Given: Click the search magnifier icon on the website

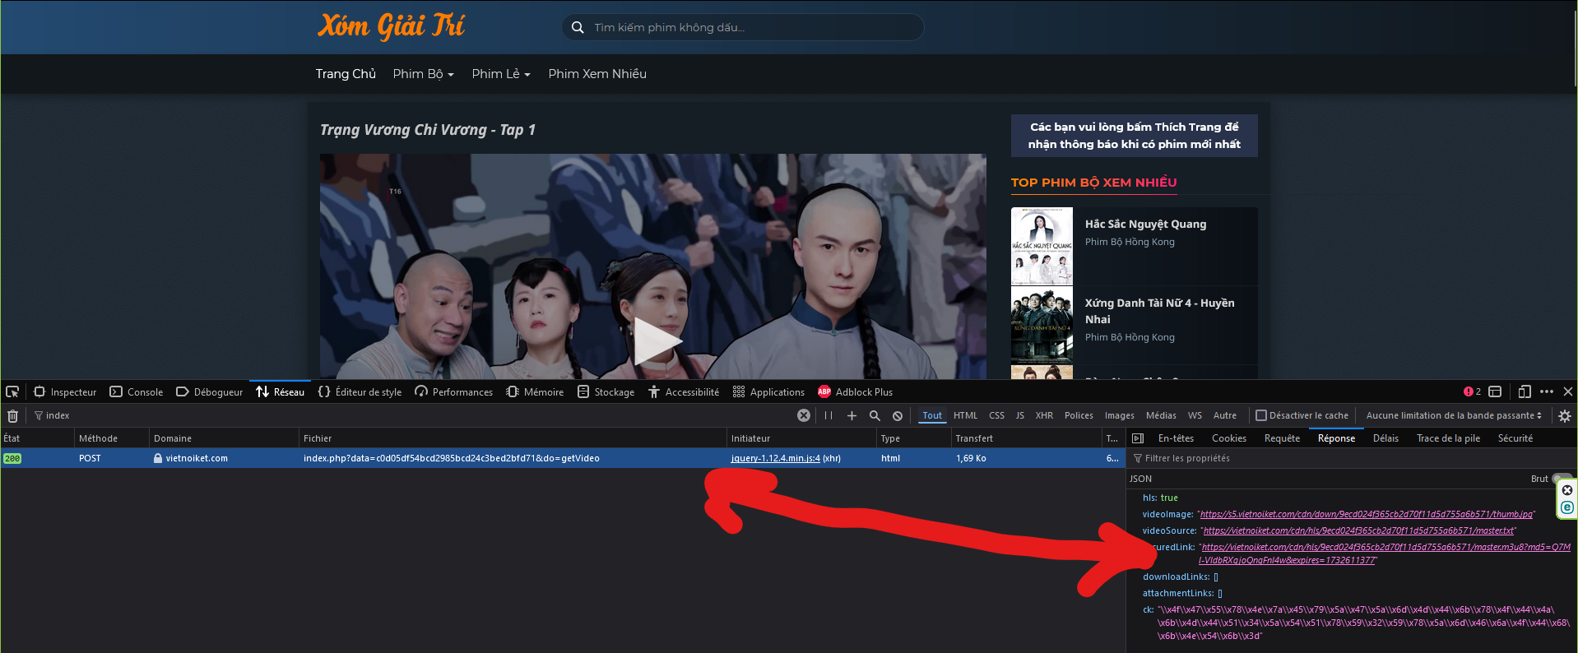Looking at the screenshot, I should coord(578,27).
